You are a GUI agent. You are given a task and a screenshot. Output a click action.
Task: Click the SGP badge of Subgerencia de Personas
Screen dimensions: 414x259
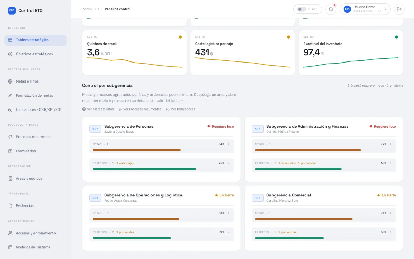pos(95,129)
